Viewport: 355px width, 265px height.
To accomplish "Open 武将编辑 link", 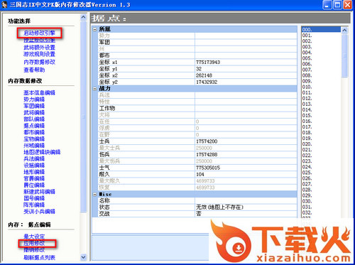I will point(34,112).
